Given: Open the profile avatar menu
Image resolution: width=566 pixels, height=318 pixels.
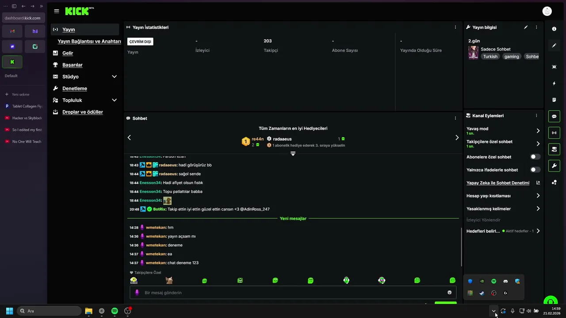Looking at the screenshot, I should pyautogui.click(x=547, y=11).
